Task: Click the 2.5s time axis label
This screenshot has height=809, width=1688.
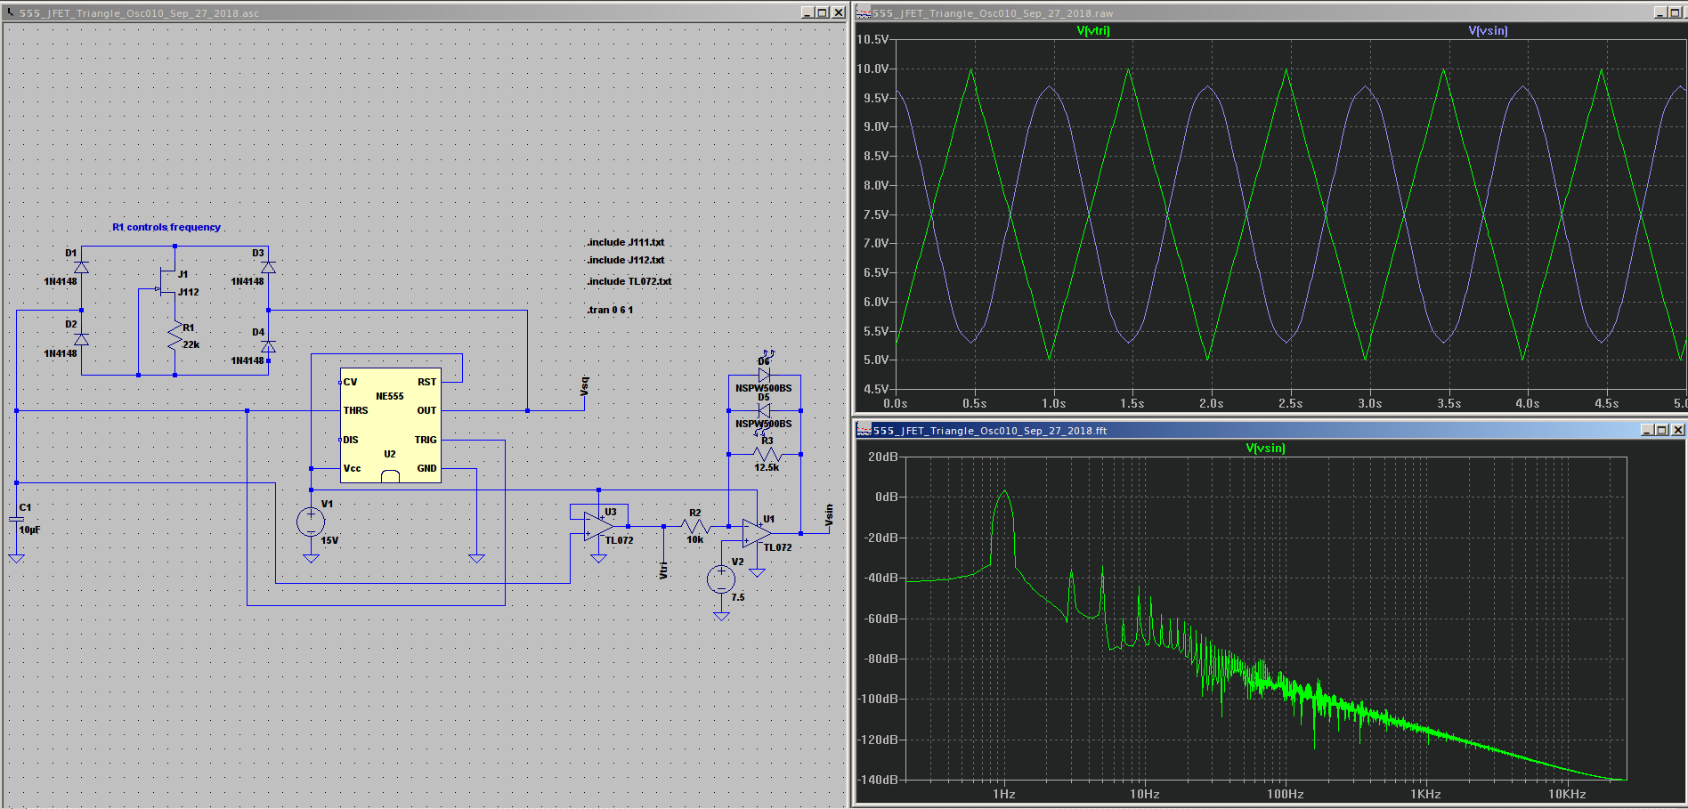Action: (1290, 403)
